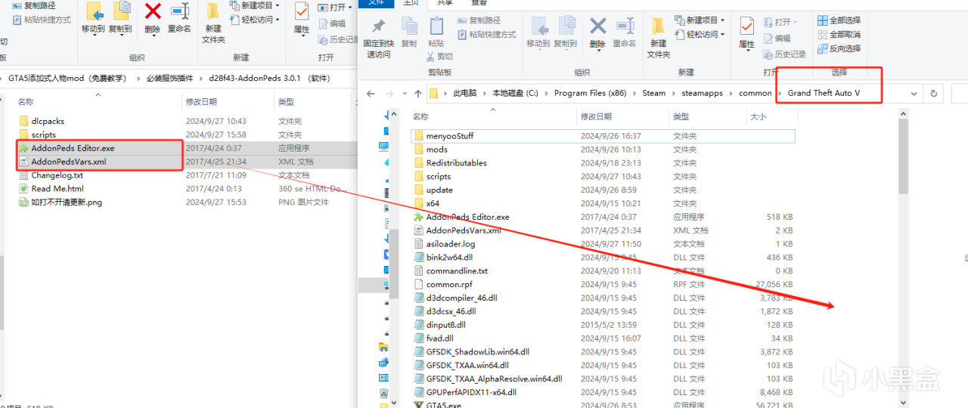The width and height of the screenshot is (968, 408).
Task: Click Pin to Quick Access in right window
Action: (378, 38)
